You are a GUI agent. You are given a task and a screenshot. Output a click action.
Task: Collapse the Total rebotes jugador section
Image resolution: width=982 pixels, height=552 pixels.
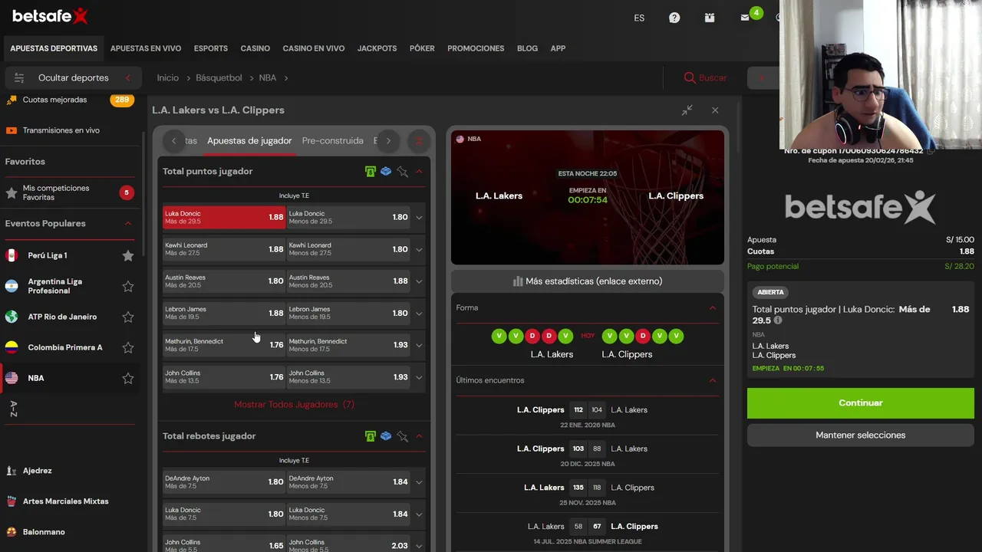click(419, 436)
